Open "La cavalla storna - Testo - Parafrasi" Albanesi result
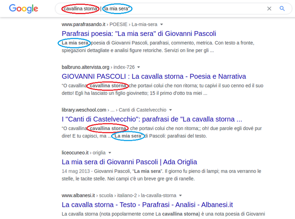Screen dimensions: 295x219 coord(147,205)
